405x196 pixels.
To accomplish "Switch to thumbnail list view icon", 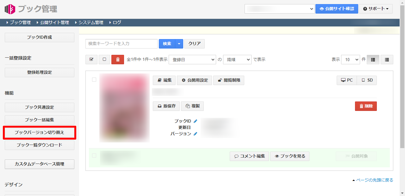I will point(373,60).
